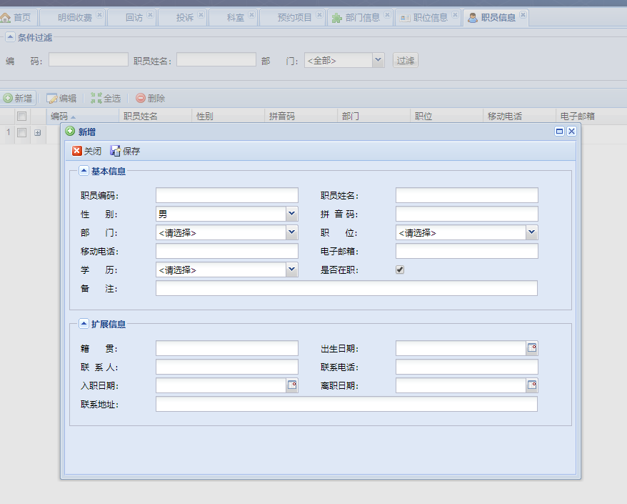The image size is (627, 504).
Task: Click the 拼音码 input field
Action: pos(467,214)
